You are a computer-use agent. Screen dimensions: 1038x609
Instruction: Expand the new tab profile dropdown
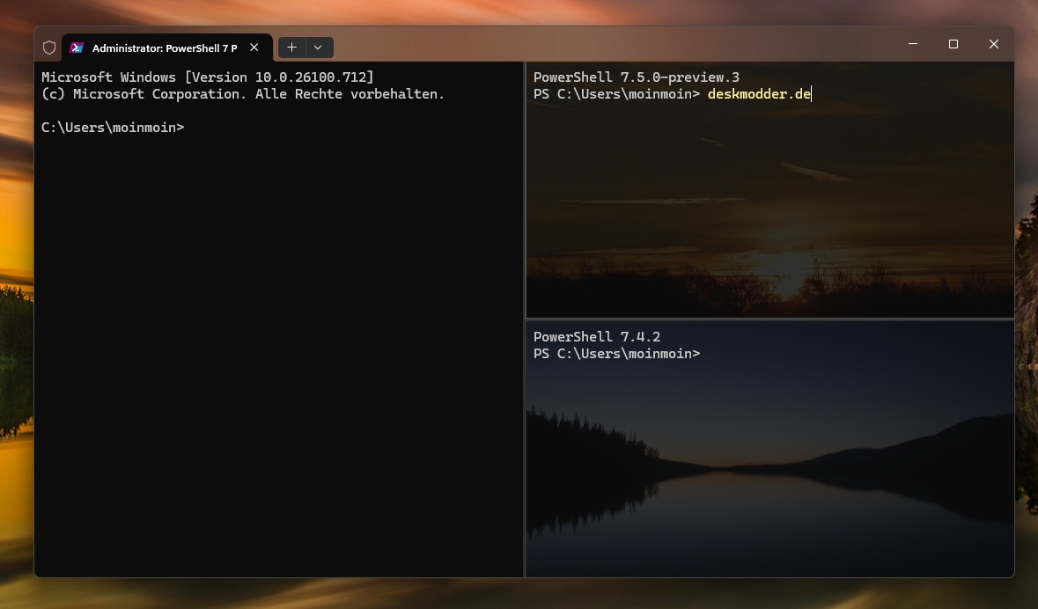pyautogui.click(x=319, y=48)
